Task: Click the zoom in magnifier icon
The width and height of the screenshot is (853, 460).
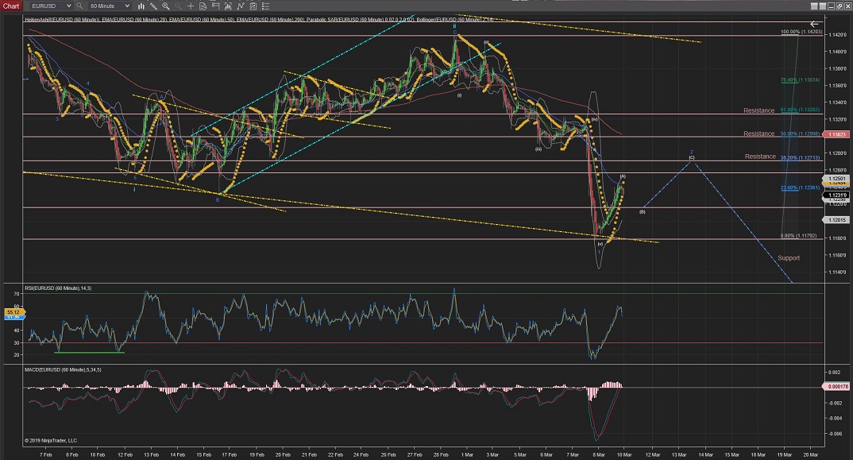Action: pos(165,6)
